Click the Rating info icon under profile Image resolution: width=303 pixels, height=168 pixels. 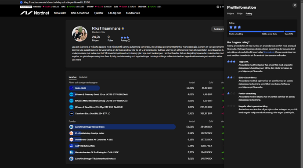(129, 41)
